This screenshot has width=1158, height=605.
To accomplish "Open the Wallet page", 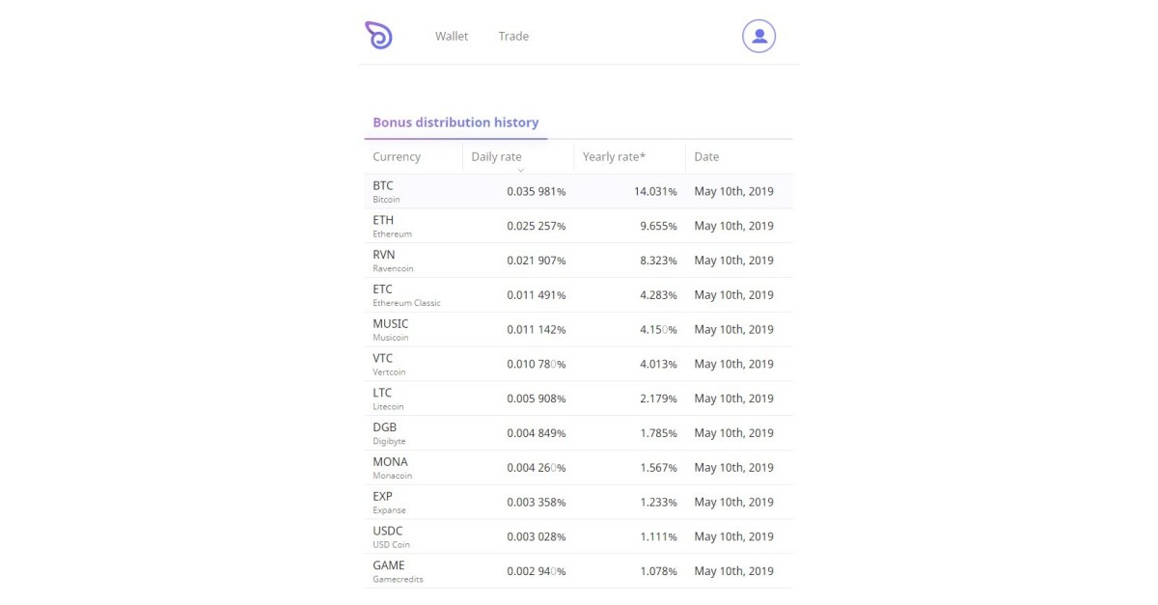I will coord(451,36).
